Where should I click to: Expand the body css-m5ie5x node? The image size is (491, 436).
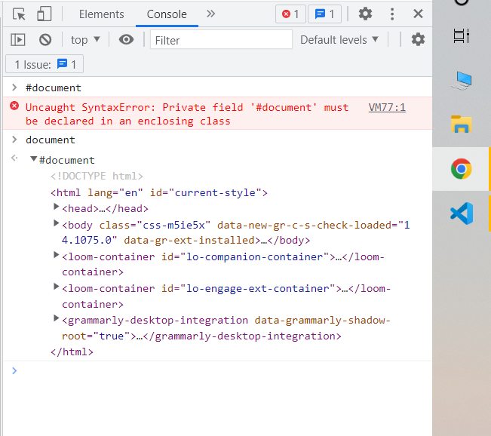click(x=56, y=223)
